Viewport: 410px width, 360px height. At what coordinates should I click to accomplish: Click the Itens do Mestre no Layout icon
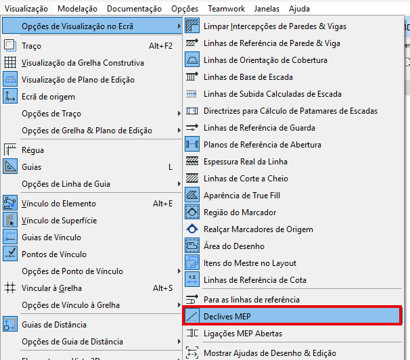click(192, 263)
